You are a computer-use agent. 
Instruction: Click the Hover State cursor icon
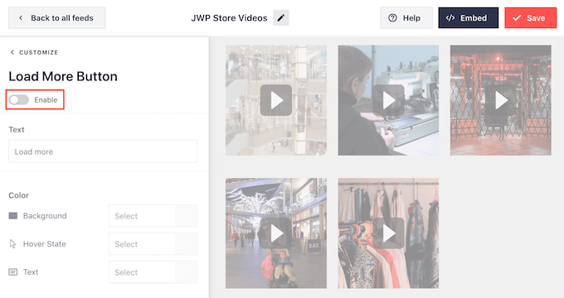[x=13, y=244]
